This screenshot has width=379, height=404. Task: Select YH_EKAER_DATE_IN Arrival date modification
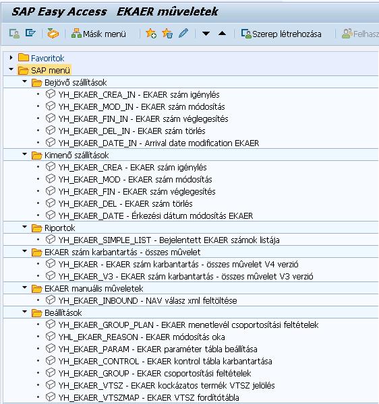point(158,143)
